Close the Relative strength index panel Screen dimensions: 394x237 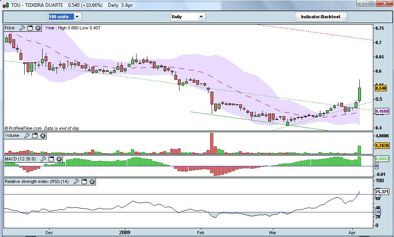tap(92, 182)
